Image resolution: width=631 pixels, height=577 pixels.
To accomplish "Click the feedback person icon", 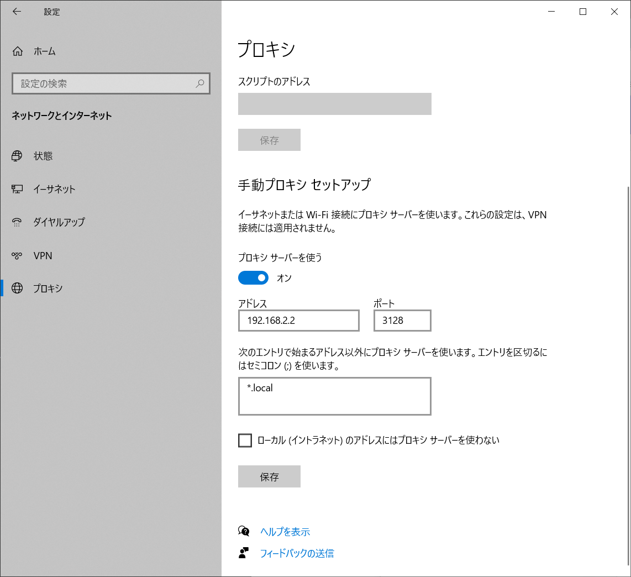I will 244,553.
